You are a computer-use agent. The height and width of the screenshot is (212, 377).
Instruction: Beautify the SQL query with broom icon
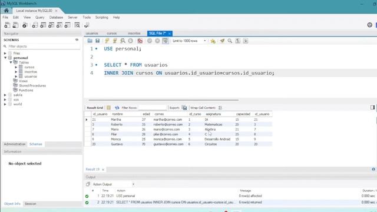click(222, 41)
